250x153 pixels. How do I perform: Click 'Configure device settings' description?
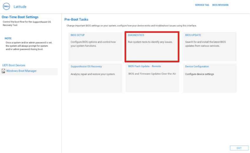[x=199, y=74]
